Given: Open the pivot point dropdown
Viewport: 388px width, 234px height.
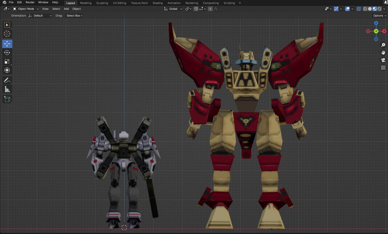Looking at the screenshot, I should [189, 9].
